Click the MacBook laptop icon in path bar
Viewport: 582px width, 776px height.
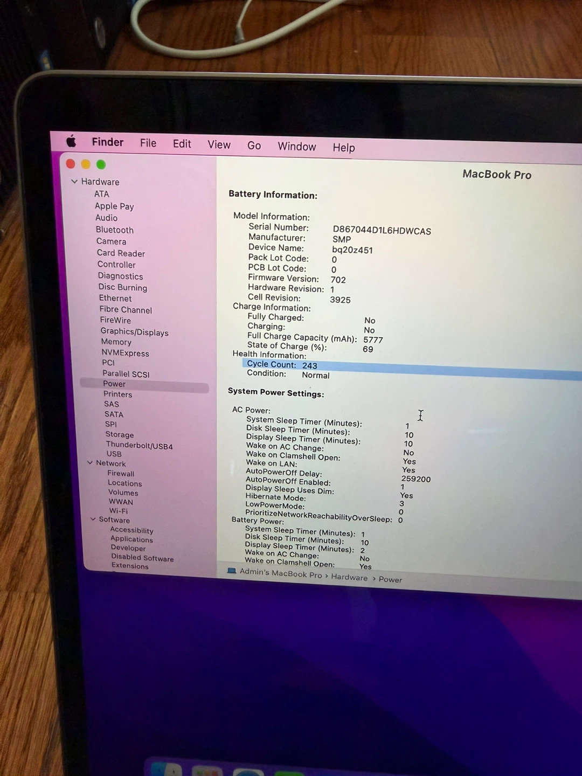click(232, 571)
